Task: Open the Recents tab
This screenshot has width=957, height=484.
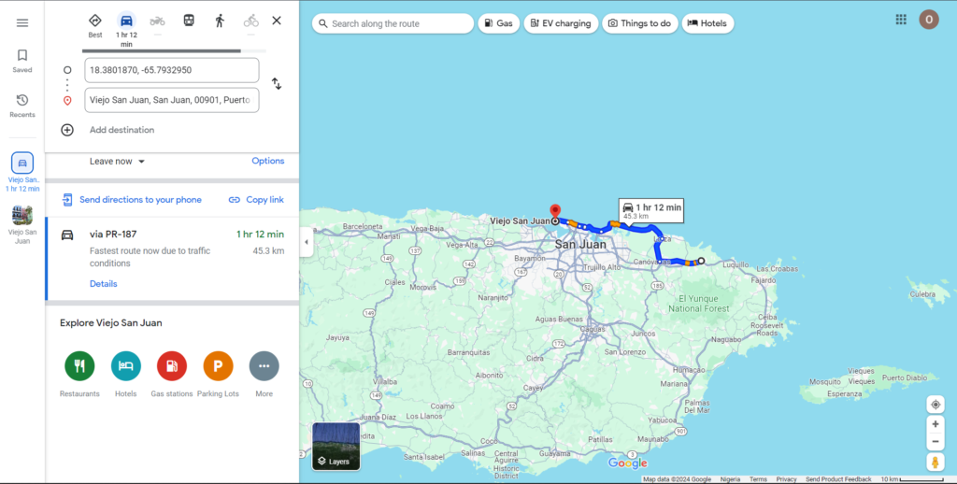Action: 22,106
